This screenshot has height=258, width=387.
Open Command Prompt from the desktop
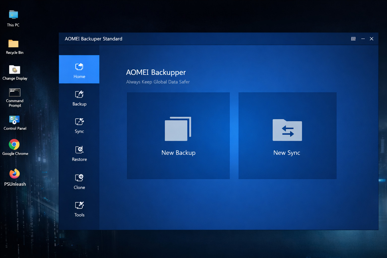(x=14, y=92)
